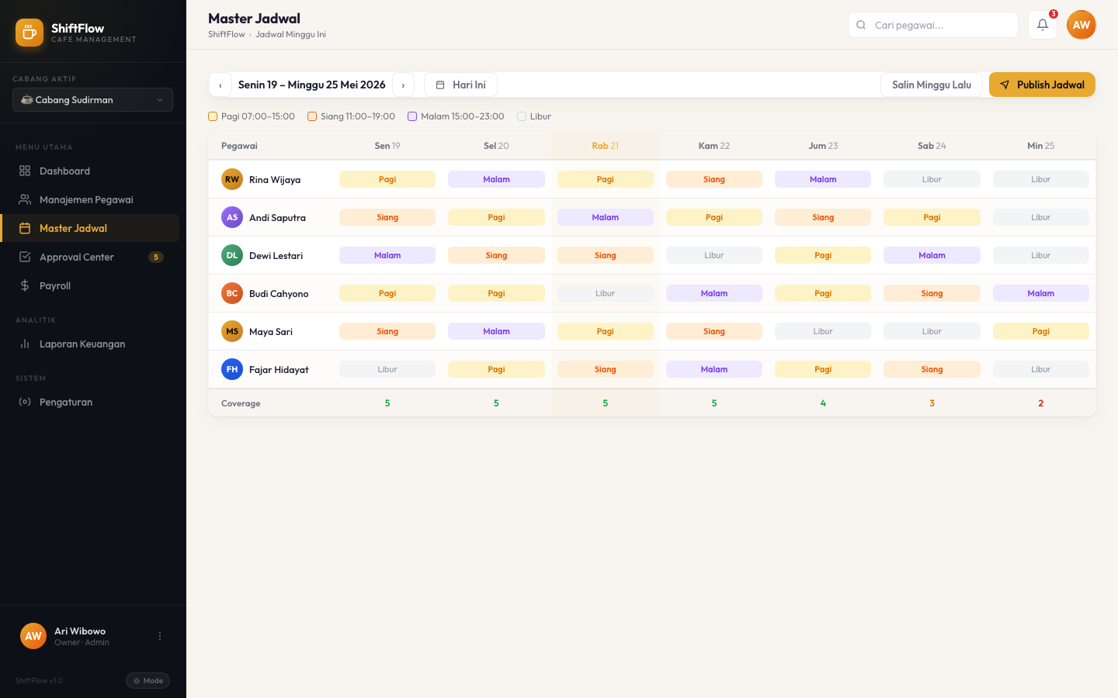The width and height of the screenshot is (1118, 698).
Task: Toggle the light/dark Mode button
Action: (x=148, y=680)
